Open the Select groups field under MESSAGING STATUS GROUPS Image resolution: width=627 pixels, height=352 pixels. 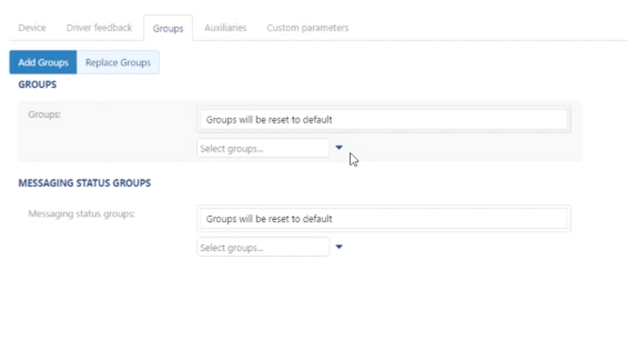[263, 246]
